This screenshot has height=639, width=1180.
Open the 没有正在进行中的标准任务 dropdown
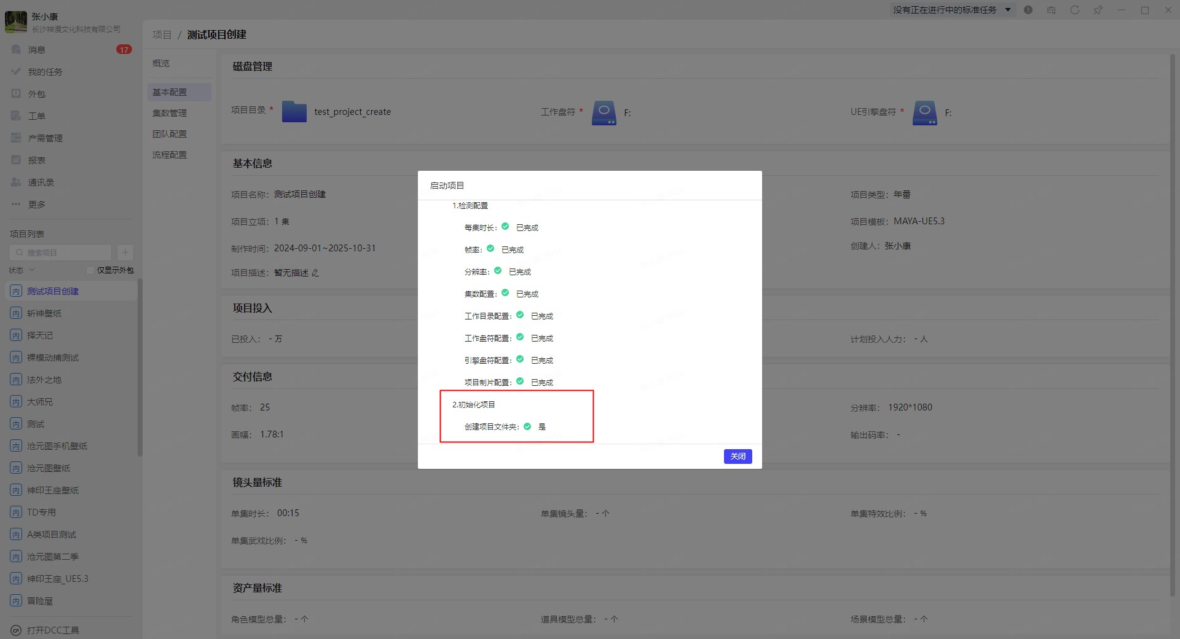tap(951, 10)
